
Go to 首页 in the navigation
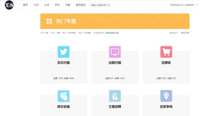(25, 5)
